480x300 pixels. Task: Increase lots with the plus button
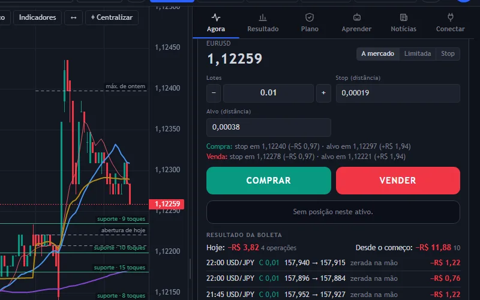click(323, 93)
